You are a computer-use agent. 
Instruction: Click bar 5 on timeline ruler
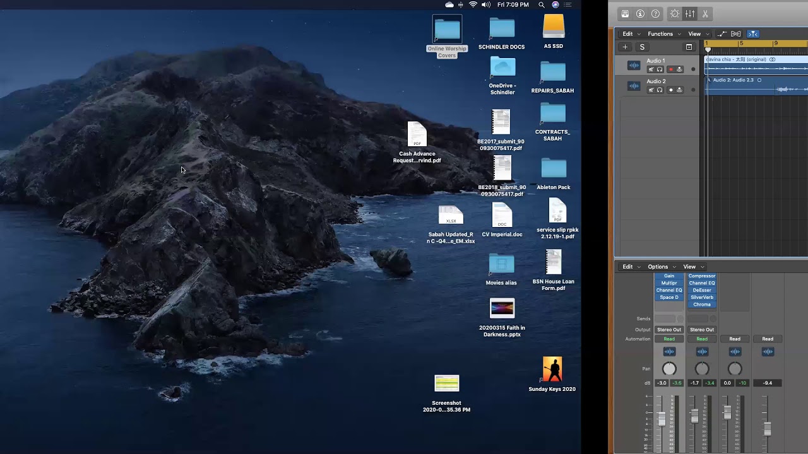pyautogui.click(x=741, y=44)
